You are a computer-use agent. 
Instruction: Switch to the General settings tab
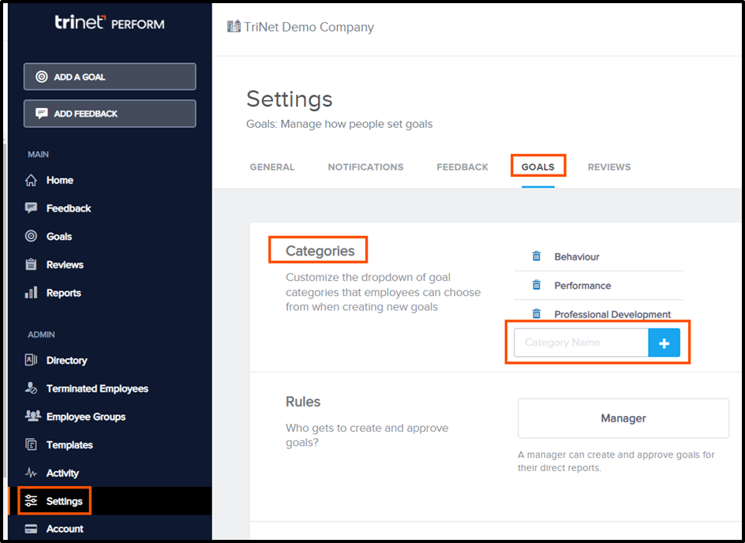[272, 167]
